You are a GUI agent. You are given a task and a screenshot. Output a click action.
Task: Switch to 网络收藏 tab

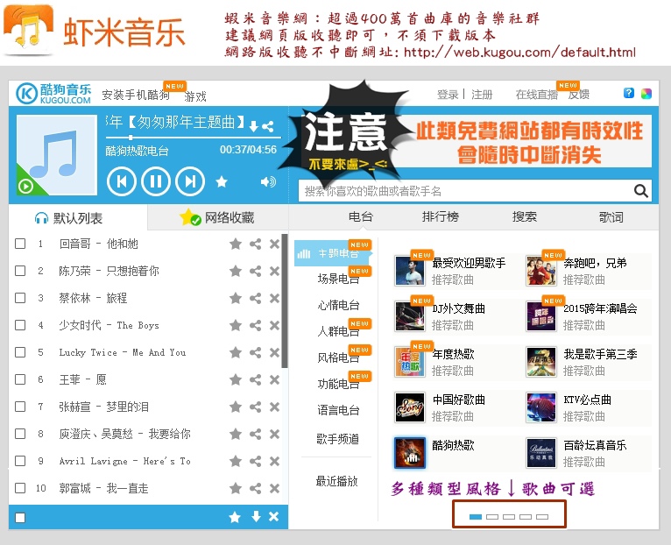coord(218,217)
